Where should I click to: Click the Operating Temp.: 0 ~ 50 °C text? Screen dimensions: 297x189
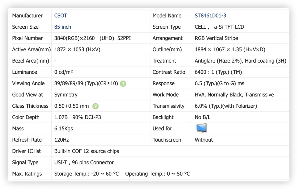click(158, 174)
